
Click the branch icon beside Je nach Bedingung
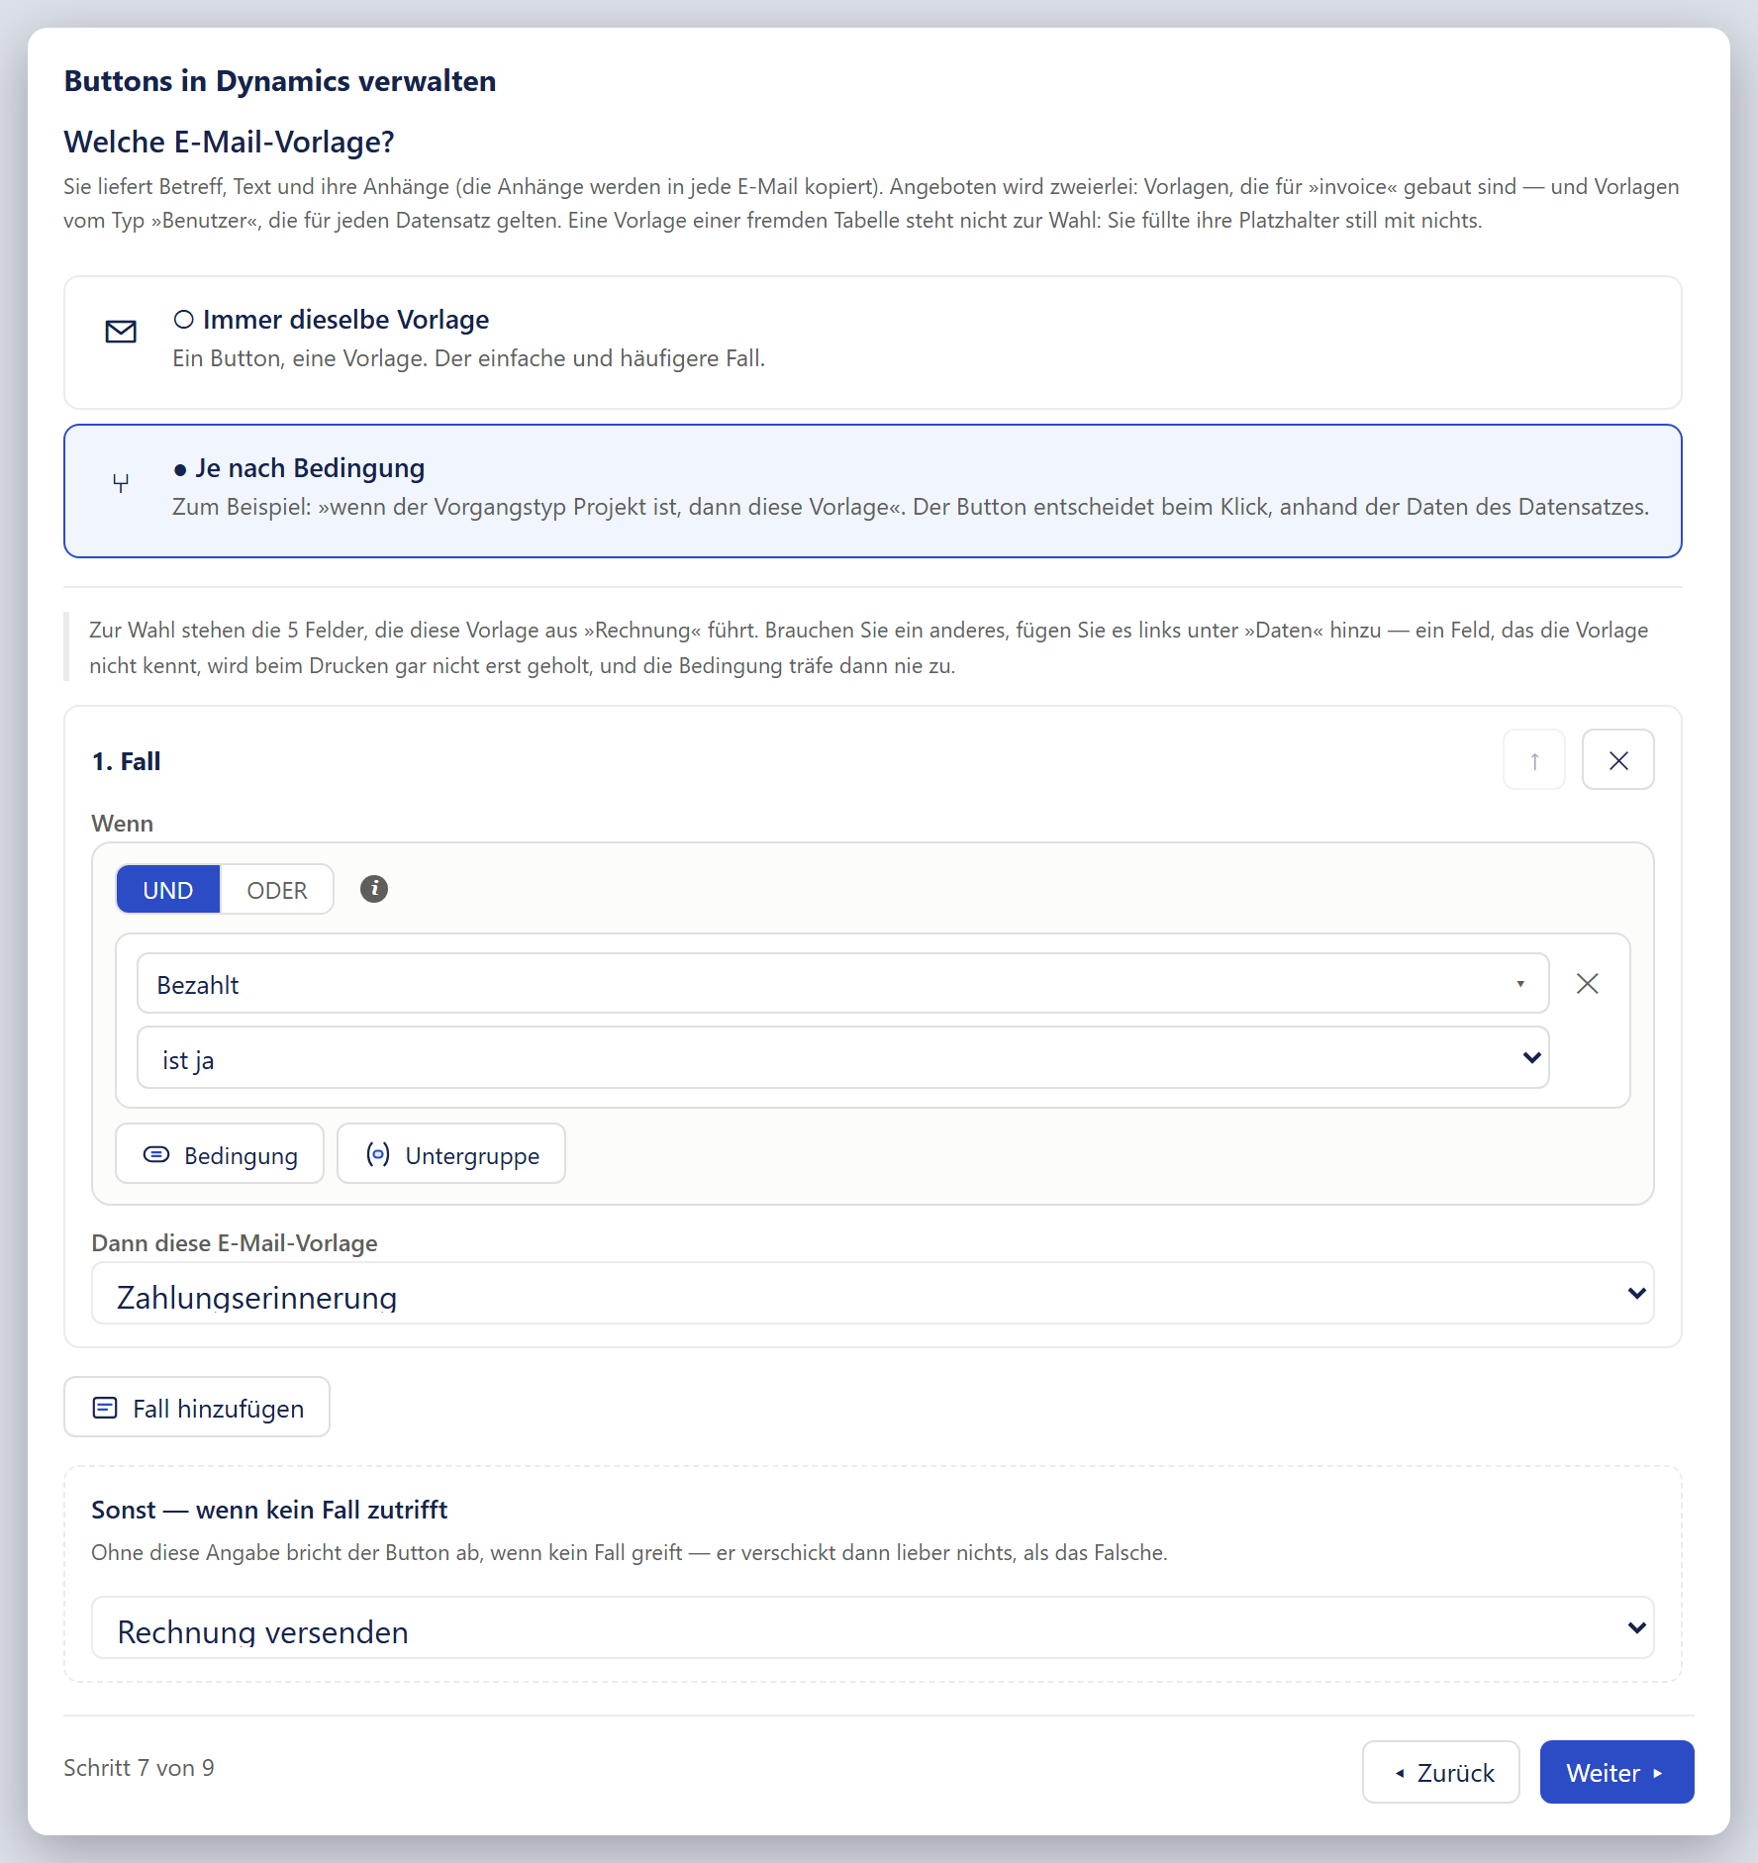(121, 484)
